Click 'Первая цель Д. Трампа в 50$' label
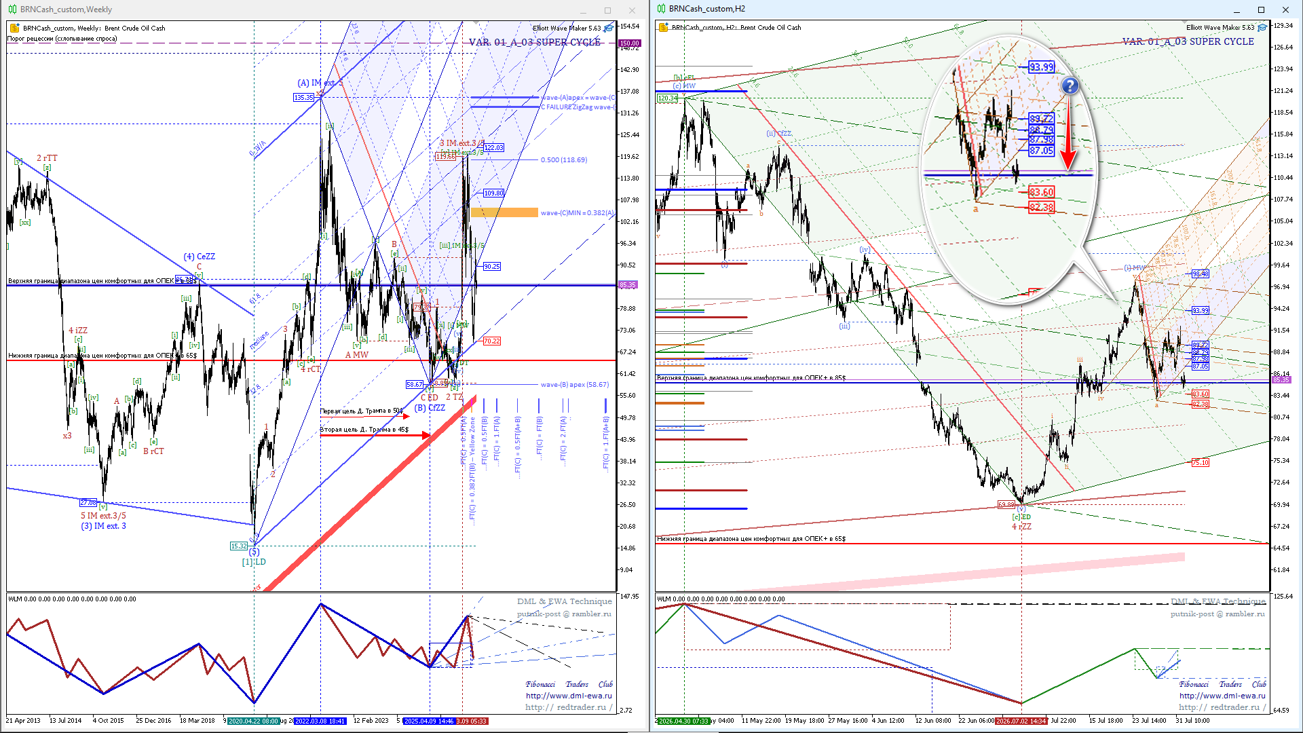1303x733 pixels. pyautogui.click(x=362, y=411)
